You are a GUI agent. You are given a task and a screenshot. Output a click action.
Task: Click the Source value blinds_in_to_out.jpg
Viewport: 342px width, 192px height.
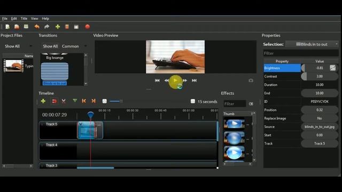(x=320, y=127)
